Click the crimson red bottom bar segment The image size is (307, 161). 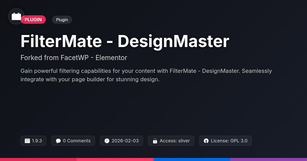[x=38, y=159]
